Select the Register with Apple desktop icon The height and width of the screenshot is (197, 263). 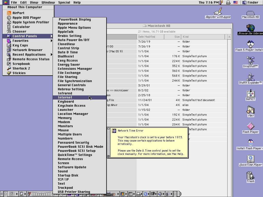[218, 13]
